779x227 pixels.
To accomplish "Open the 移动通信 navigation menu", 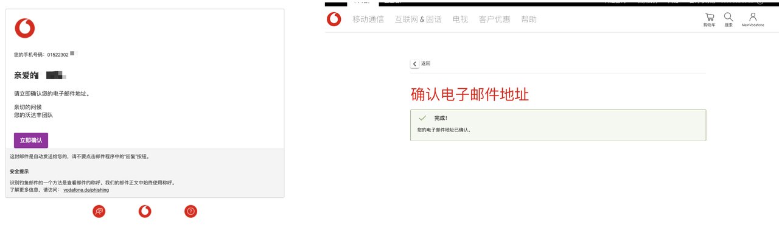I will click(x=368, y=19).
